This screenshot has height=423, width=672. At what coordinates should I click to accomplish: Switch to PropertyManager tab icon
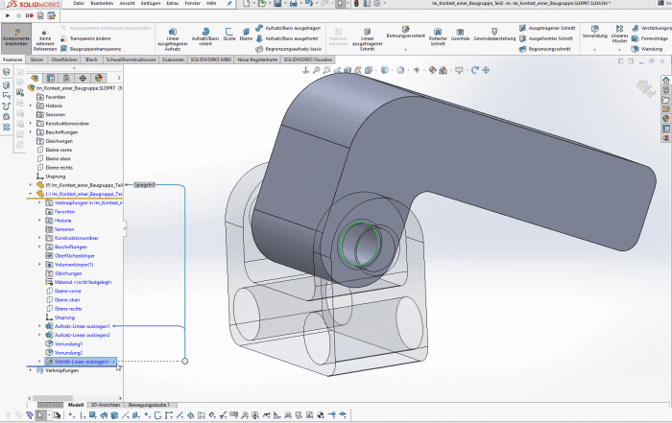pos(51,78)
